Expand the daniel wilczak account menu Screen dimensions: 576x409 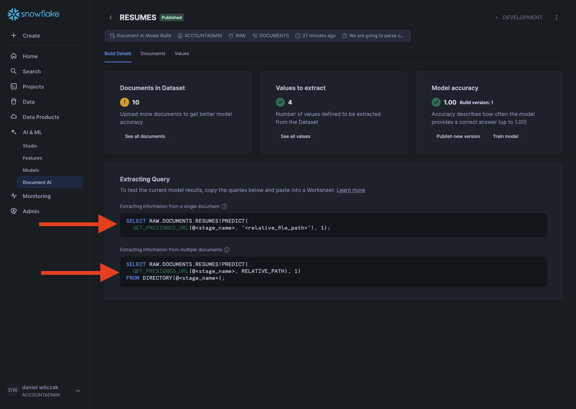[78, 391]
